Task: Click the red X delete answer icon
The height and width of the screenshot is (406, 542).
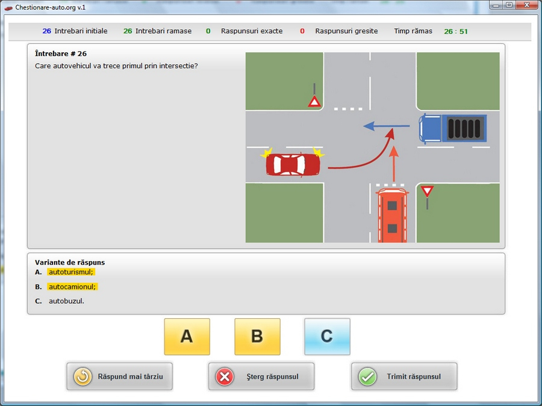Action: point(225,377)
